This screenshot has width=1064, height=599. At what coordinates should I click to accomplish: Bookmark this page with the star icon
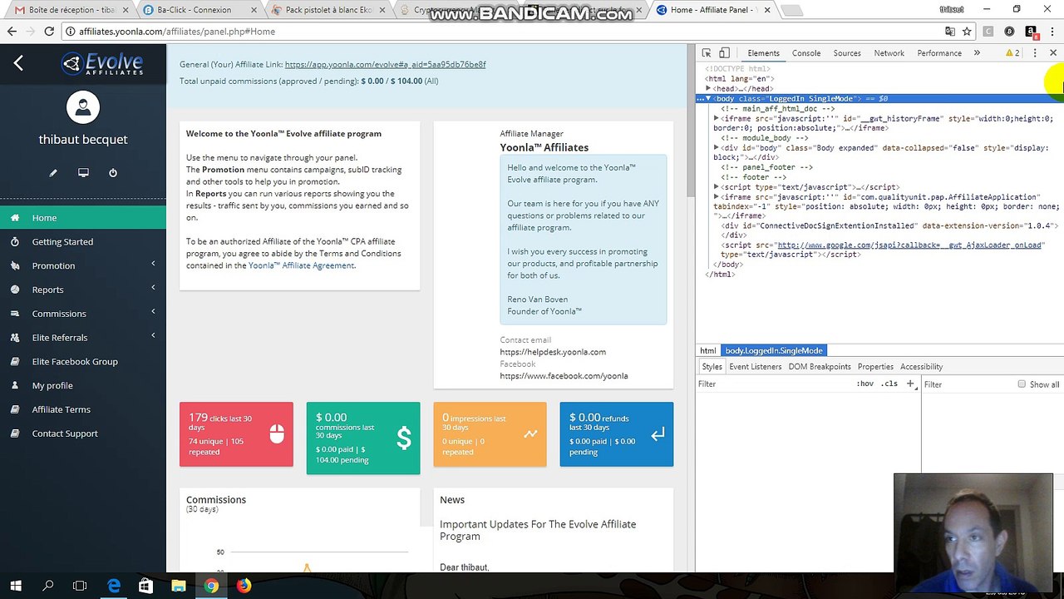[x=967, y=32]
